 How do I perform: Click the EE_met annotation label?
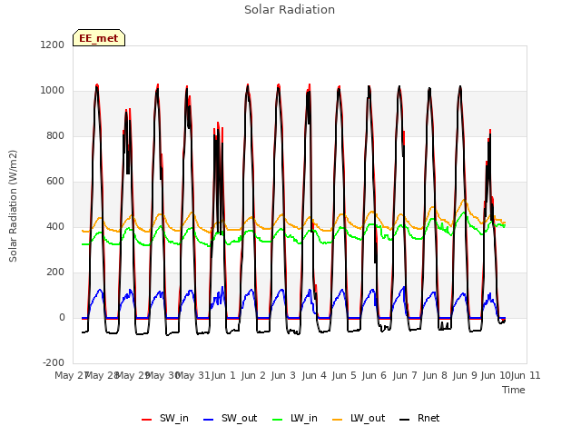coord(99,38)
